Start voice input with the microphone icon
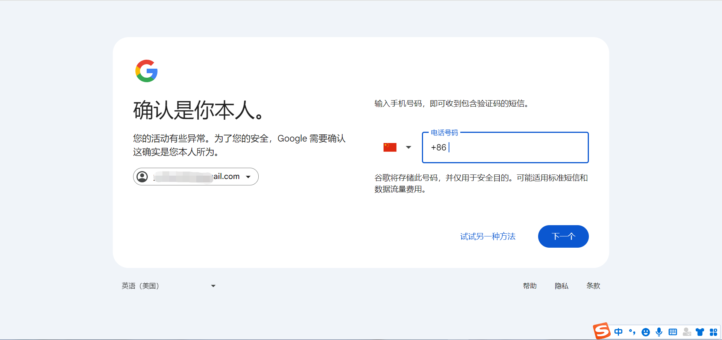 [x=659, y=332]
